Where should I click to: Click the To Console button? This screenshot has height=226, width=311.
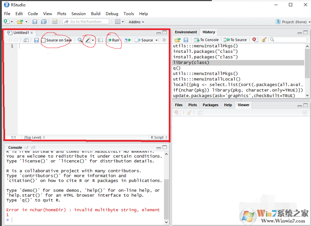point(206,40)
